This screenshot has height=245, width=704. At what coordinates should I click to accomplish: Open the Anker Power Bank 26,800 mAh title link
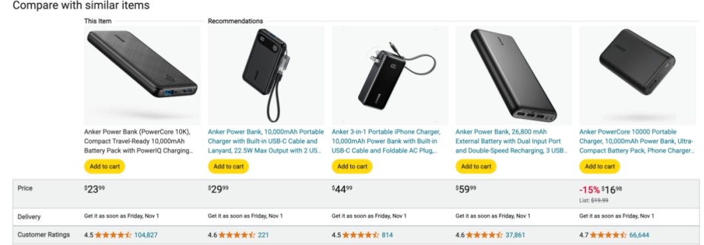(x=512, y=141)
